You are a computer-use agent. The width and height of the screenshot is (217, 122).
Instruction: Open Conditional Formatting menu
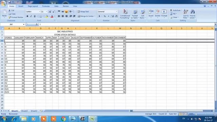(x=125, y=14)
